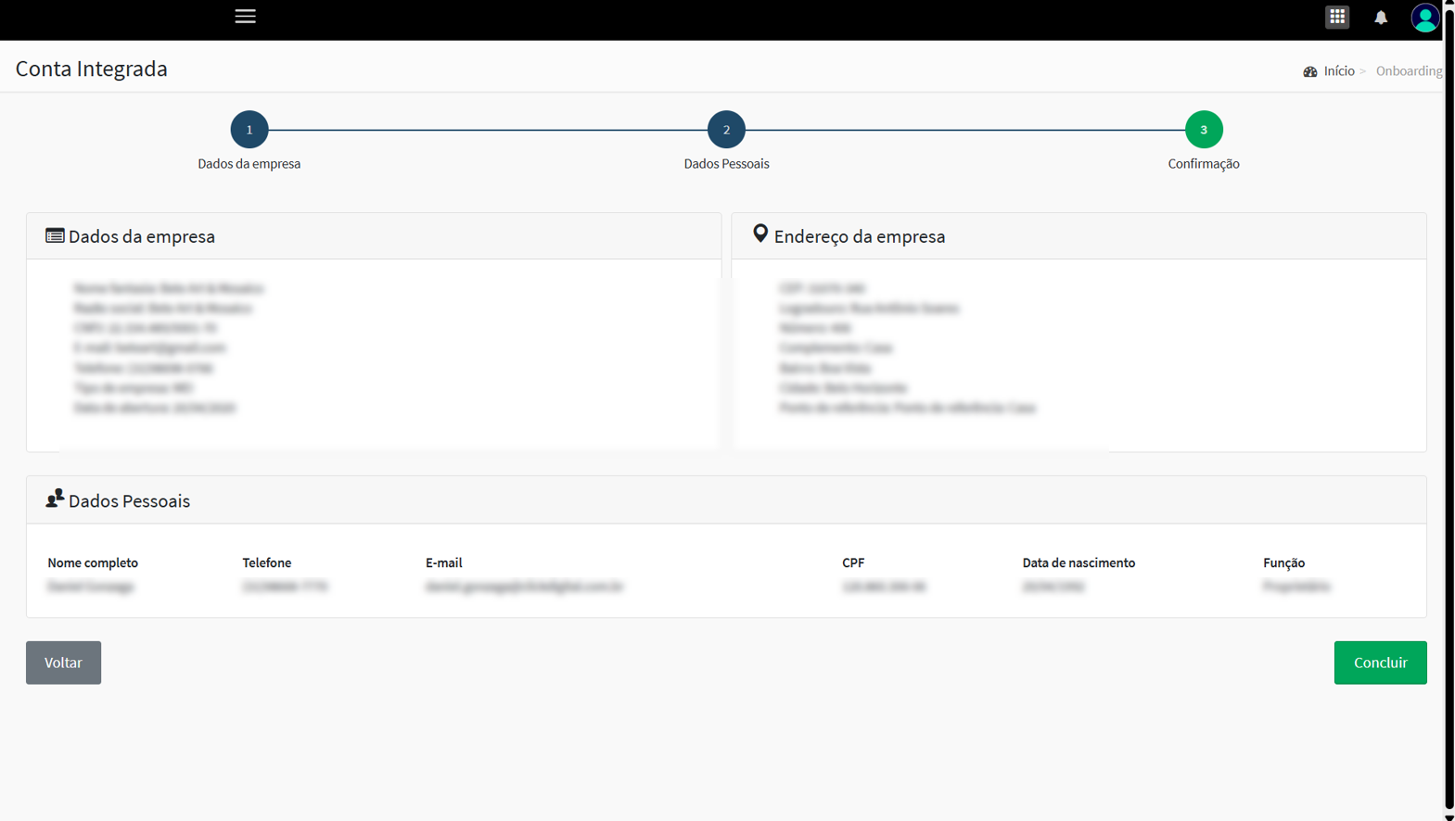Click the Dados da empresa step label
The width and height of the screenshot is (1455, 821).
(x=249, y=164)
